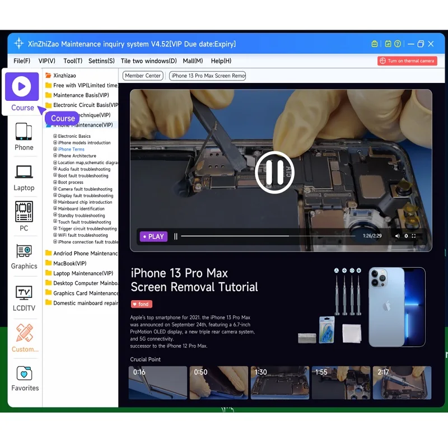The image size is (448, 448).
Task: Expand Boot process tree node
Action: 55,182
